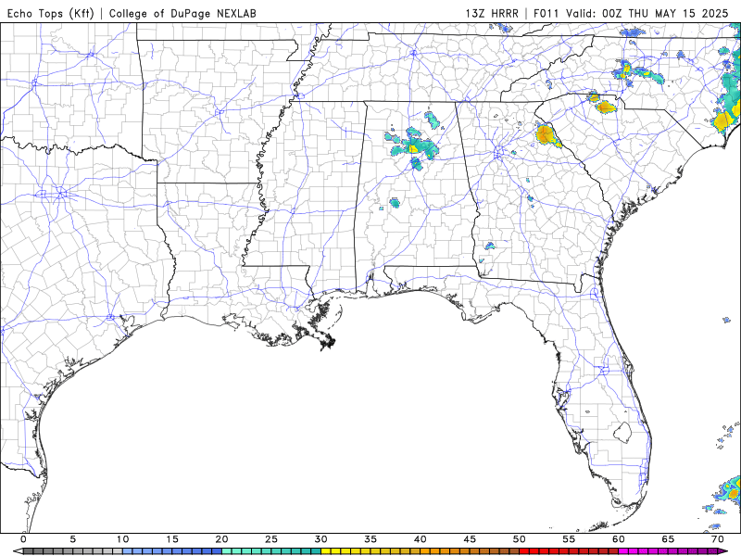This screenshot has height=556, width=741.
Task: Click the '40' value on color scale
Action: [x=421, y=539]
